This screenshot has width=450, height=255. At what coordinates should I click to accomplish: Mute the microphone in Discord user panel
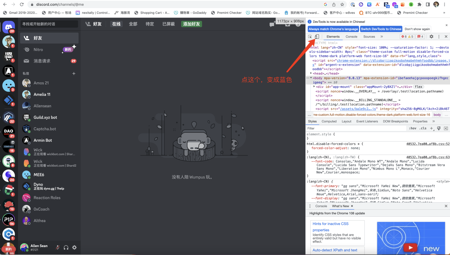click(x=58, y=248)
